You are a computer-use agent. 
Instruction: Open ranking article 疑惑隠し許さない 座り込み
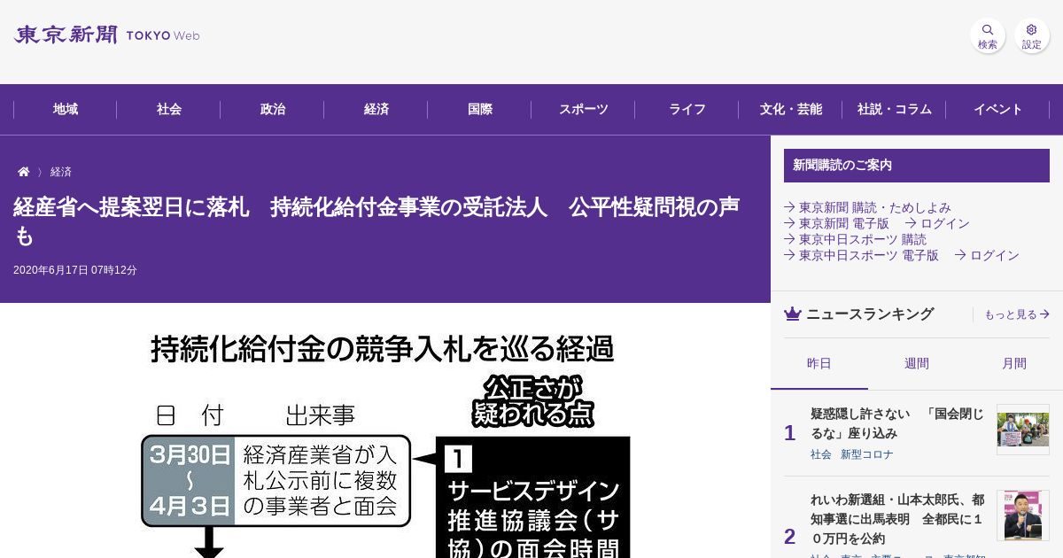[896, 423]
